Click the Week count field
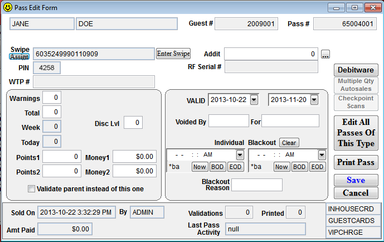This screenshot has height=242, width=384. (52, 127)
